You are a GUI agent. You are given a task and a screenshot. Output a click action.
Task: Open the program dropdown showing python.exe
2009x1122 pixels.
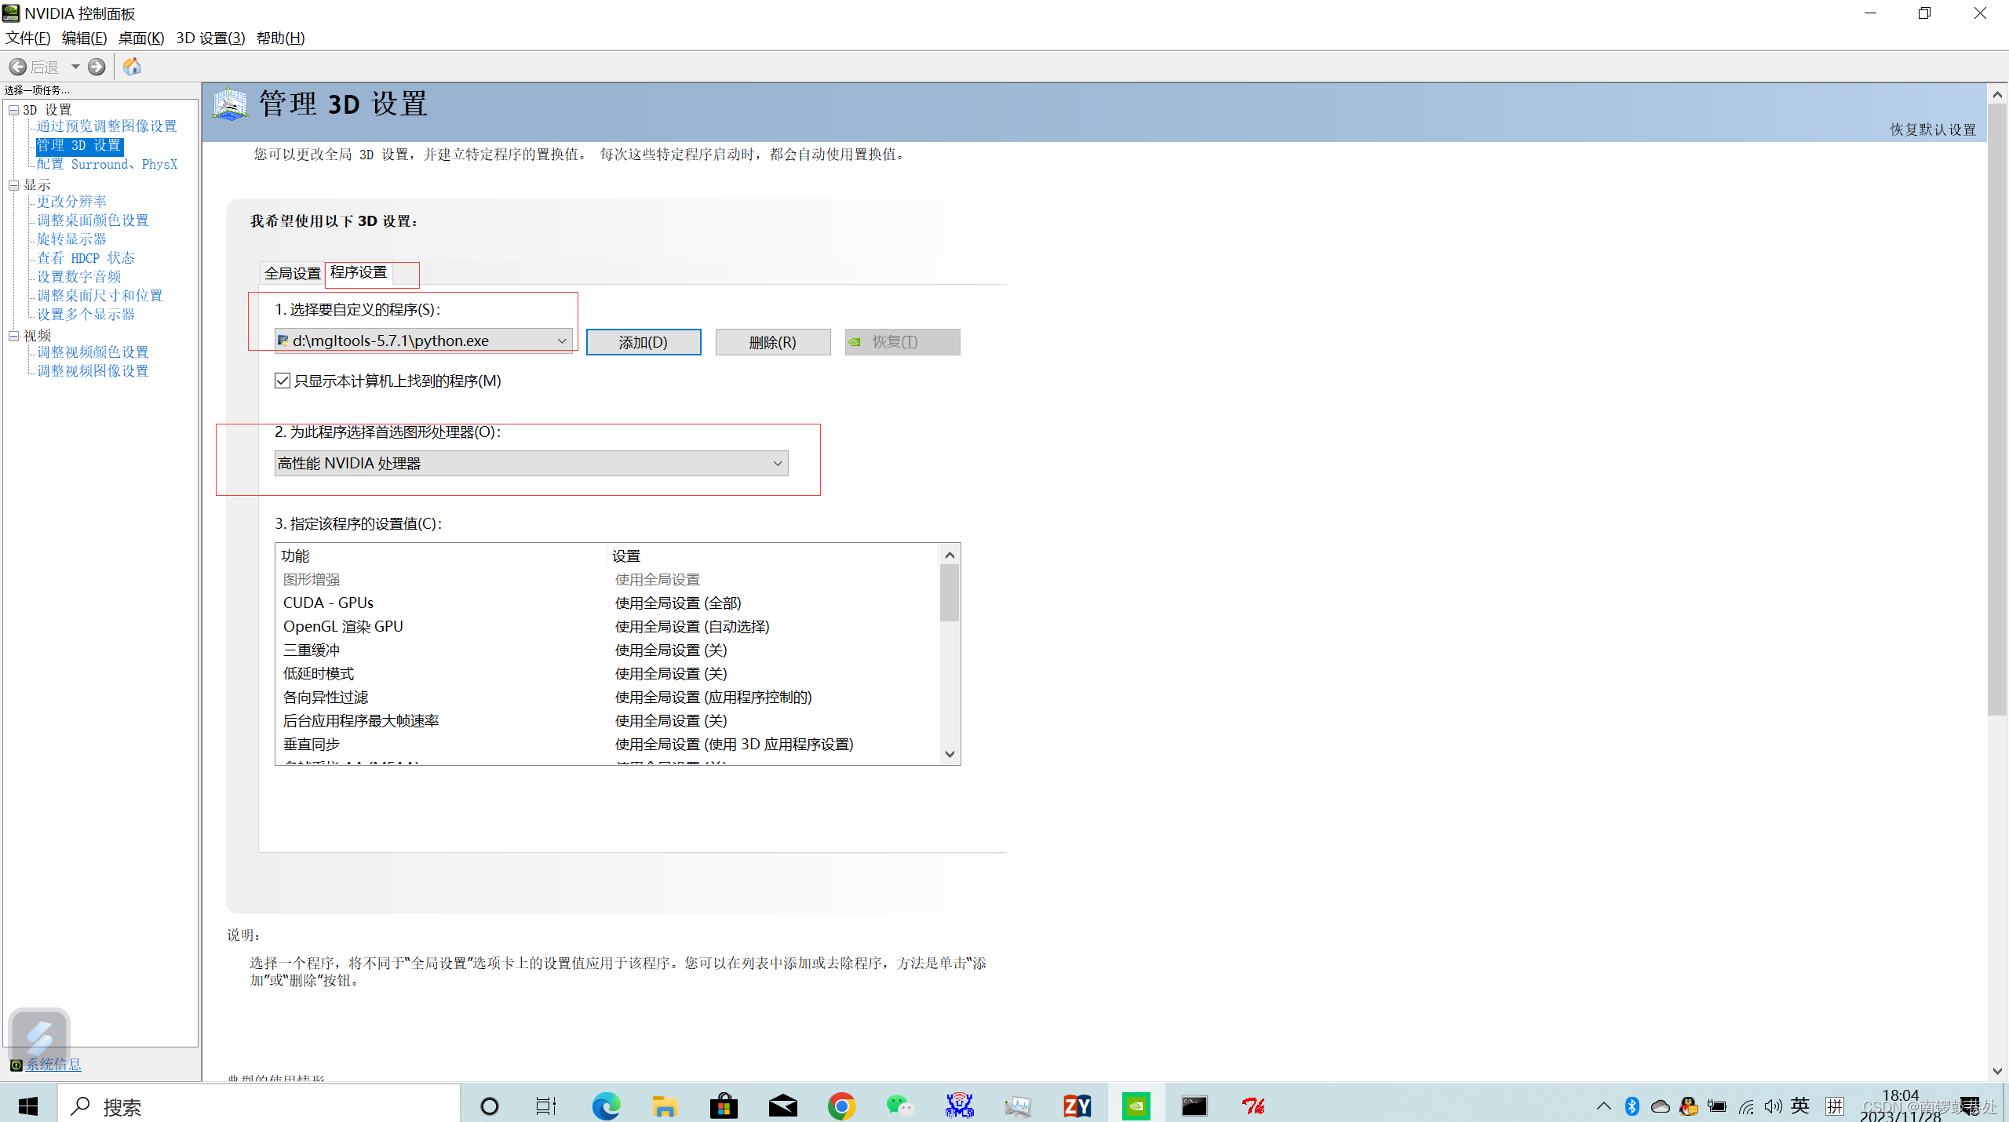tap(562, 341)
